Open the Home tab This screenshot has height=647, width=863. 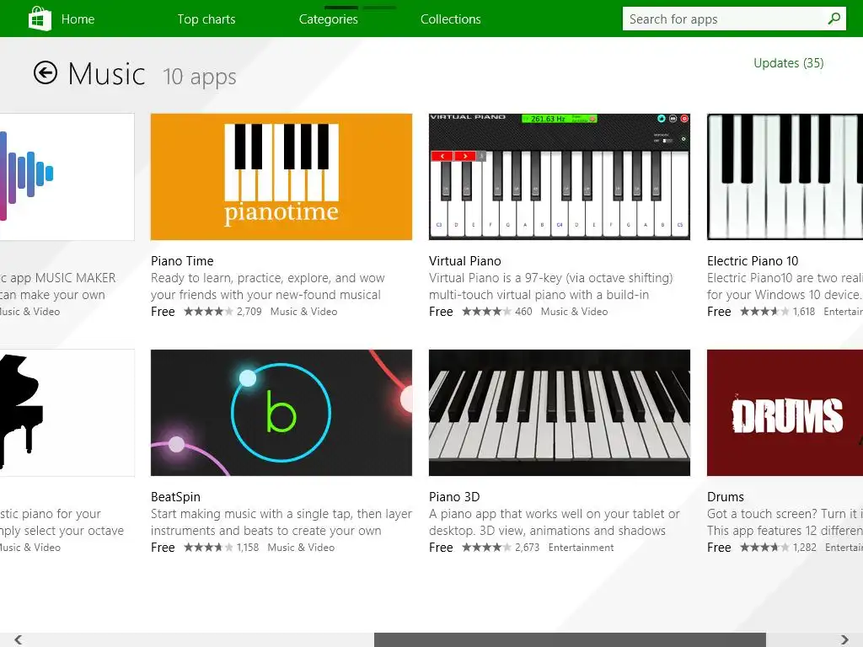coord(78,19)
